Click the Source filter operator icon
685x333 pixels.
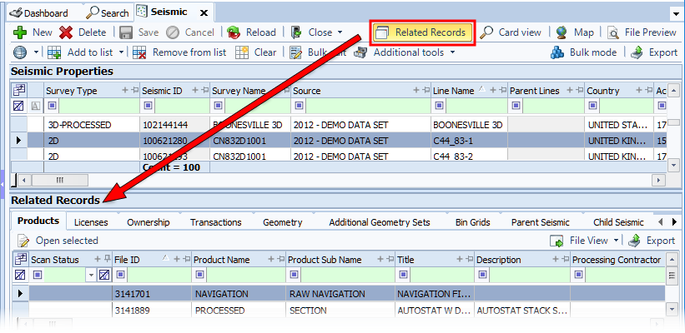pos(300,106)
